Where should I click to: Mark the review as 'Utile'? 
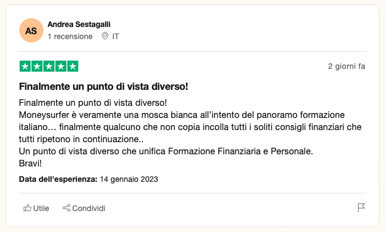pyautogui.click(x=36, y=208)
